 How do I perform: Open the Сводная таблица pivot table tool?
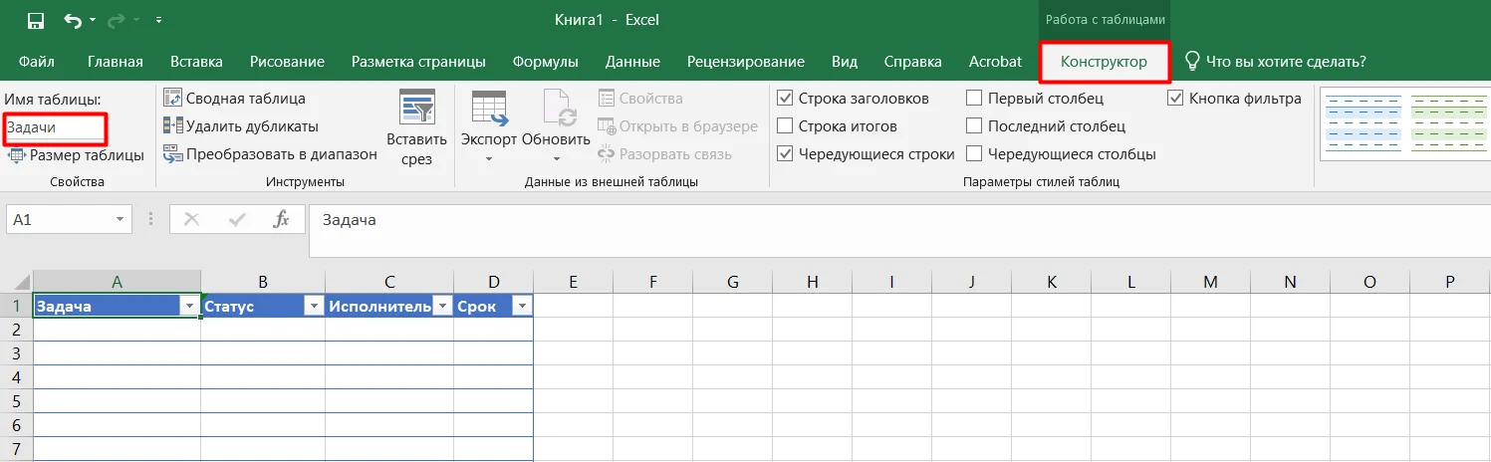pos(172,99)
